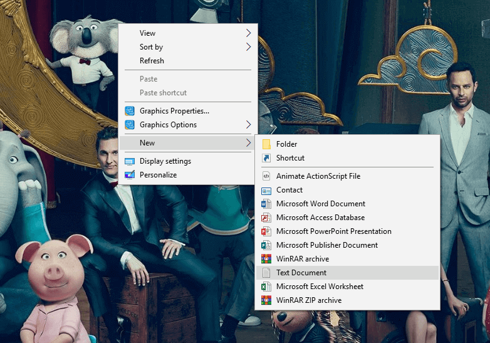Click the Display settings monitor icon
The height and width of the screenshot is (343, 490).
[x=130, y=161]
